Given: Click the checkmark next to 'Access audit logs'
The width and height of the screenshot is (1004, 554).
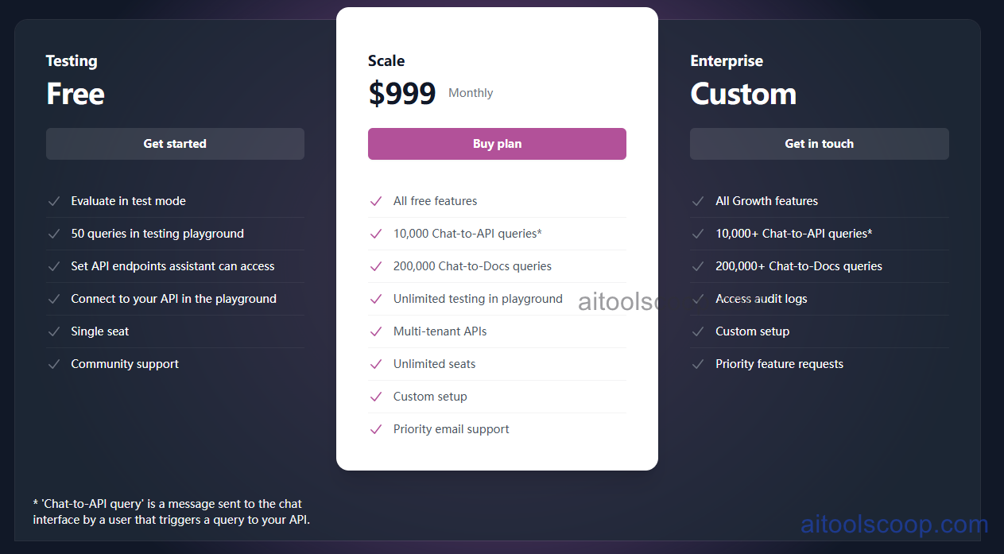Looking at the screenshot, I should coord(698,299).
